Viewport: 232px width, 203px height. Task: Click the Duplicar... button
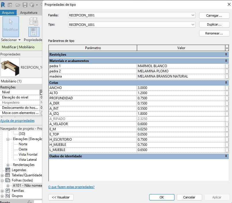214,24
